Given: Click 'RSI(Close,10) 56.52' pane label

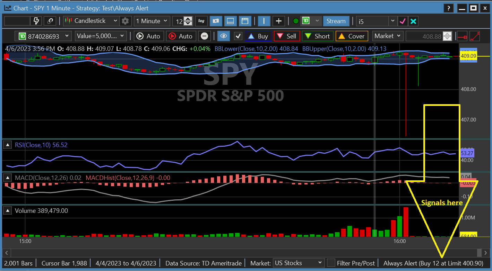Looking at the screenshot, I should pyautogui.click(x=41, y=145).
